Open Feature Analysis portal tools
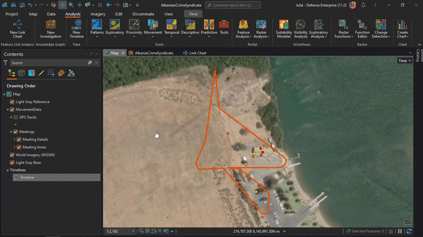 (x=243, y=29)
